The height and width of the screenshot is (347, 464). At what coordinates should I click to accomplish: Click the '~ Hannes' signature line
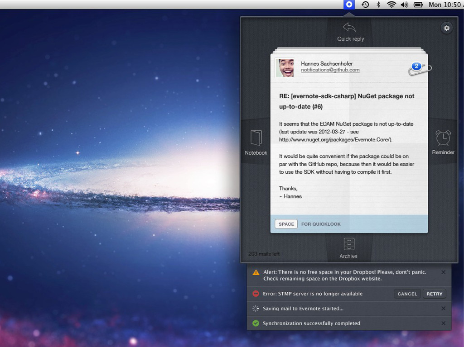[290, 196]
